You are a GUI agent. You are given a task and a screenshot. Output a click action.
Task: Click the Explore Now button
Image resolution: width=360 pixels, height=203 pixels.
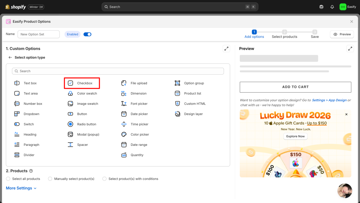(295, 136)
